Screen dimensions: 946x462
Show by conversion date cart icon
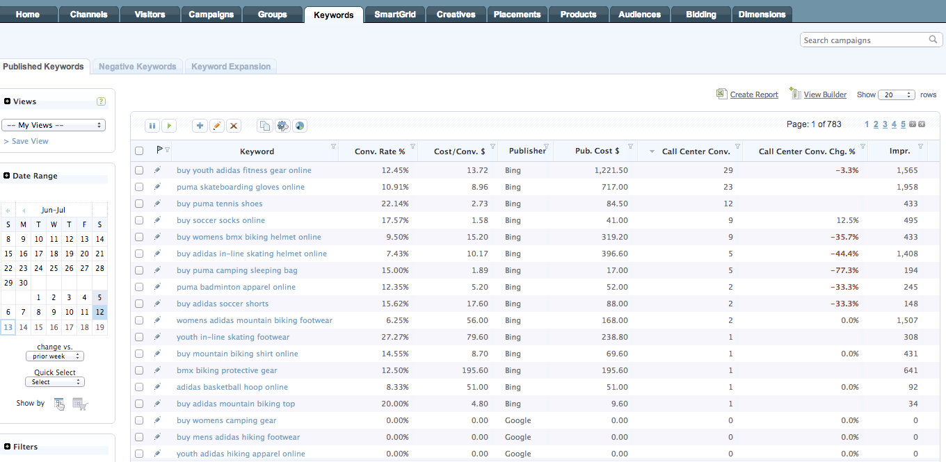80,404
